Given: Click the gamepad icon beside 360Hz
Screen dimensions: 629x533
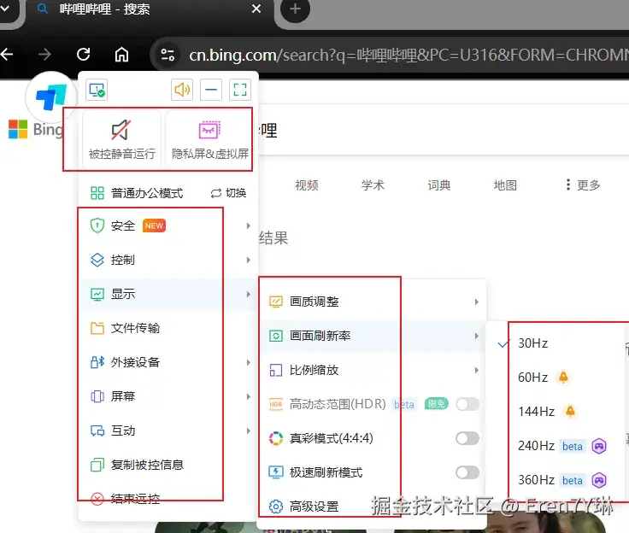Looking at the screenshot, I should (x=599, y=480).
